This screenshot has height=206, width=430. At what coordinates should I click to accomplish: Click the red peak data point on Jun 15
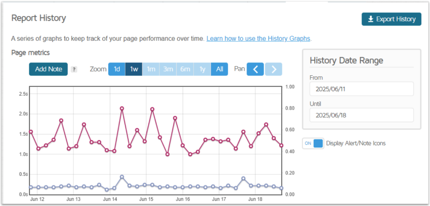pyautogui.click(x=152, y=109)
